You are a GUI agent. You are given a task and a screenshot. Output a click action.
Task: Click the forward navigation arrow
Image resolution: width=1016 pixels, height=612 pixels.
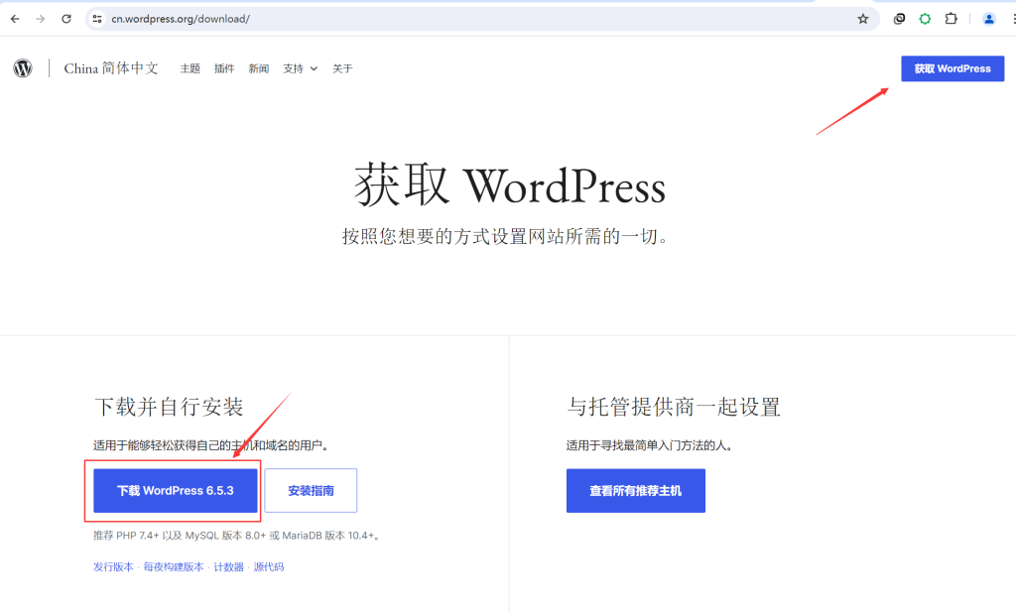[41, 19]
